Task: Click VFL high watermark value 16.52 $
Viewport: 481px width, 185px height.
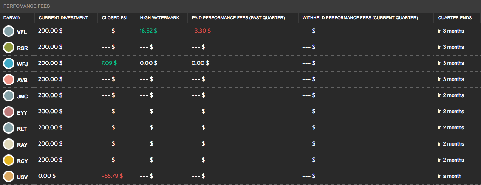Action: [148, 31]
